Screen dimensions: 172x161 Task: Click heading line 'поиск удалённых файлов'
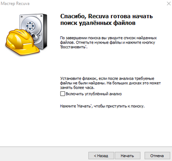point(98,23)
